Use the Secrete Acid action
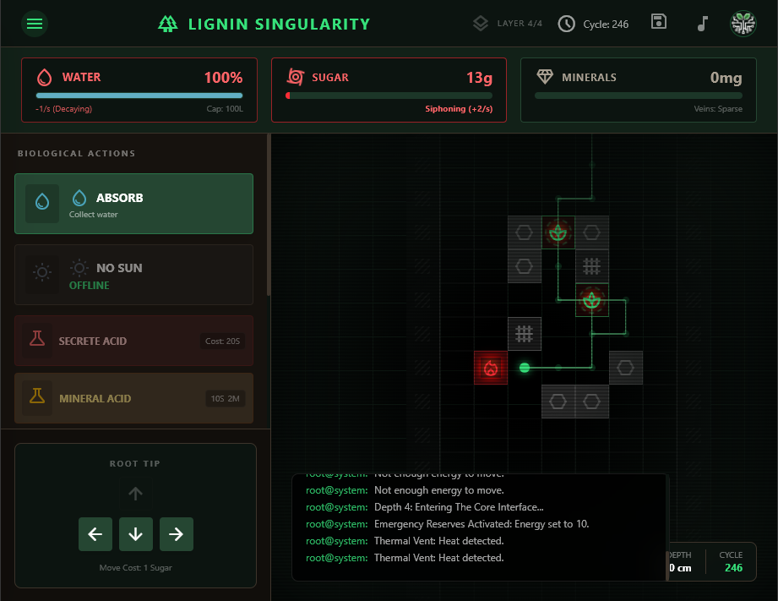Image resolution: width=778 pixels, height=601 pixels. [x=134, y=341]
